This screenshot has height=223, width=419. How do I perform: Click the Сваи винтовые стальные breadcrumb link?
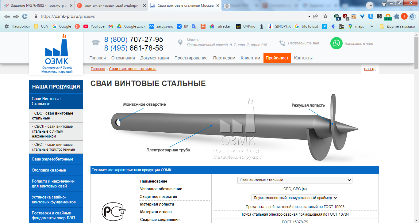click(133, 69)
